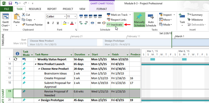This screenshot has width=209, height=103.
Task: Set task to 75% complete
Action: [x=95, y=17]
